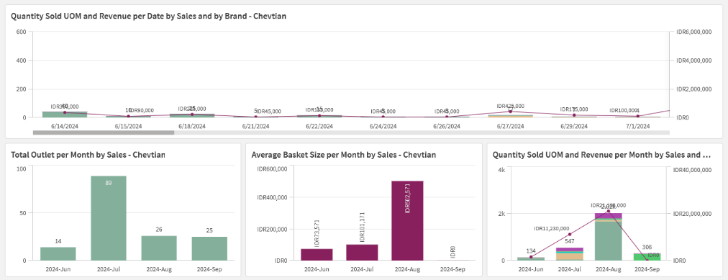The width and height of the screenshot is (728, 280).
Task: Click the 2024-Aug outlet bar labeled 26
Action: pos(159,248)
